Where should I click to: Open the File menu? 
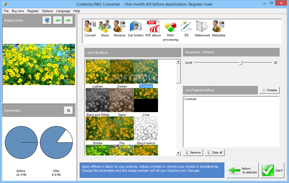(x=6, y=11)
